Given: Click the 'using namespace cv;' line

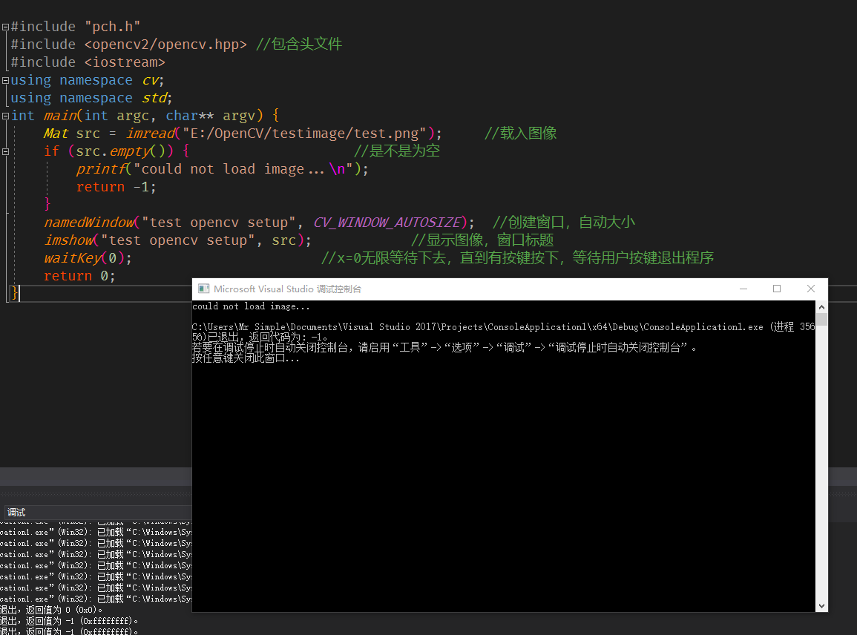Looking at the screenshot, I should pyautogui.click(x=88, y=80).
